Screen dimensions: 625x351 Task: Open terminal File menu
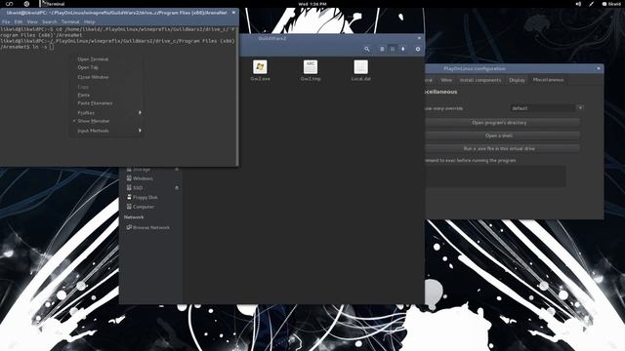click(x=6, y=21)
